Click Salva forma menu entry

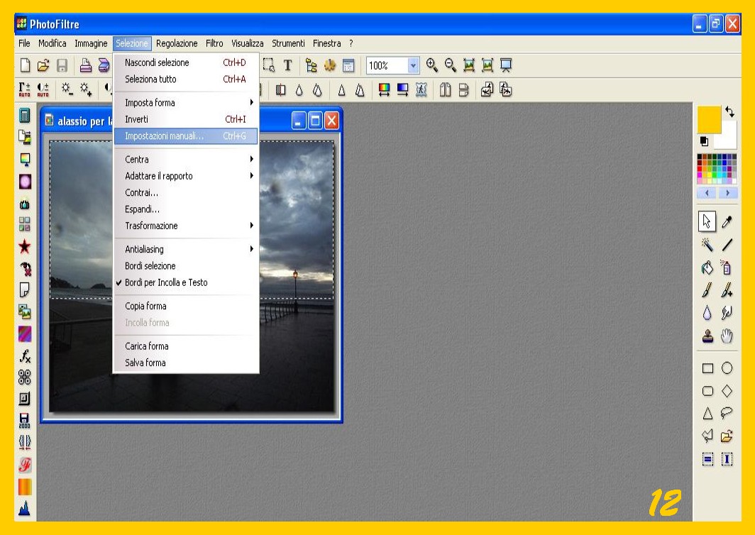click(x=145, y=363)
